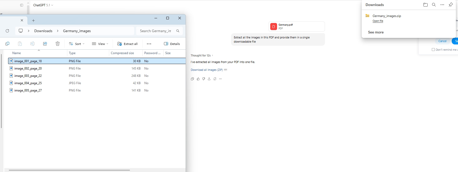Click the copy response icon under ChatGPT reply
Screen dimensions: 458x172
pyautogui.click(x=192, y=79)
